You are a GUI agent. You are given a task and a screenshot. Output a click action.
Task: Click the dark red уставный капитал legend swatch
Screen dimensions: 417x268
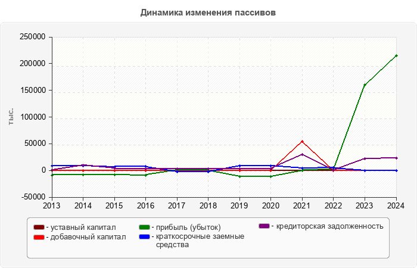click(x=39, y=228)
